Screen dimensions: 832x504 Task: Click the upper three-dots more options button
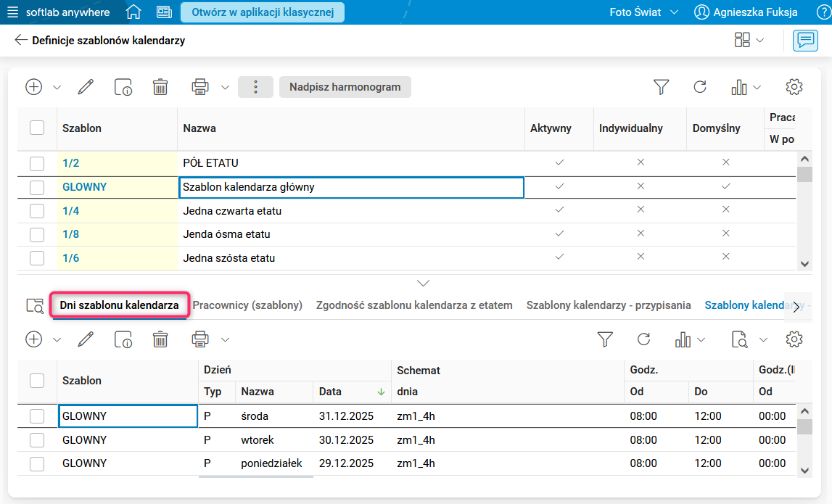[x=255, y=87]
